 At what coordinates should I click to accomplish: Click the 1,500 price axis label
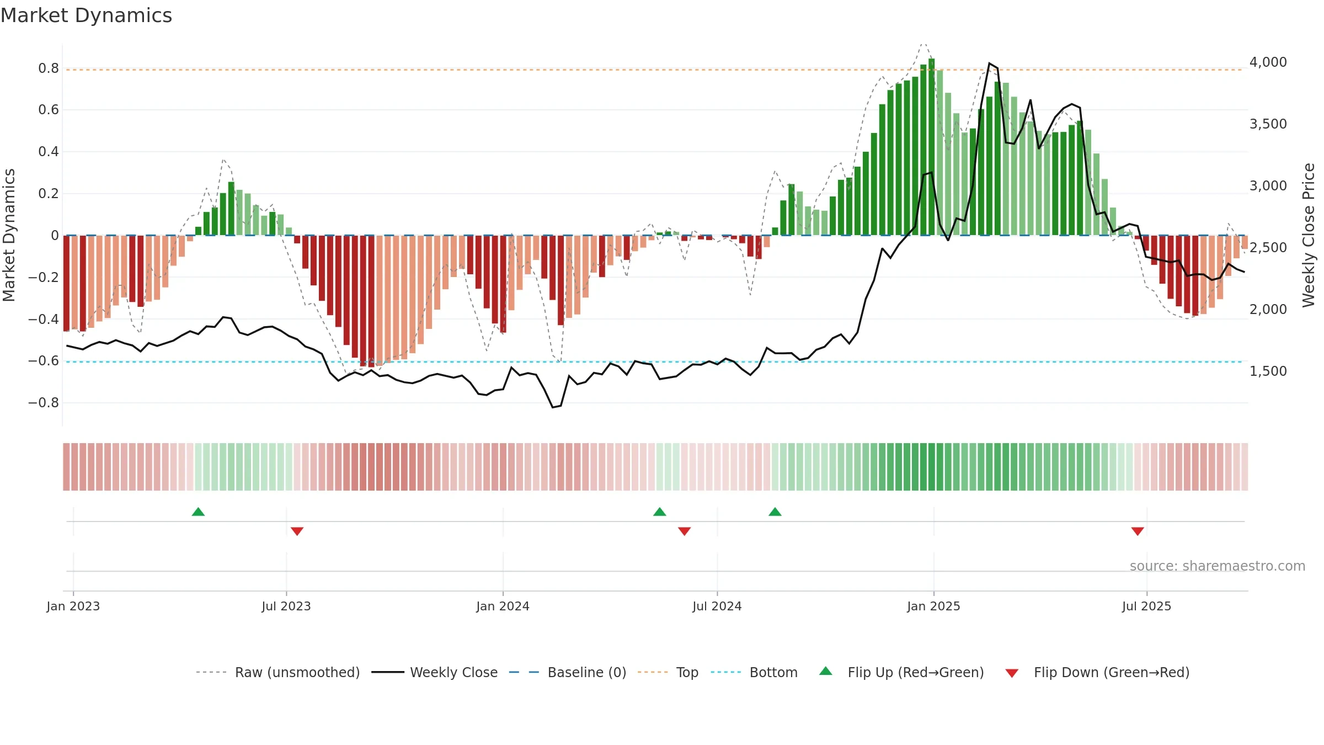[1268, 371]
